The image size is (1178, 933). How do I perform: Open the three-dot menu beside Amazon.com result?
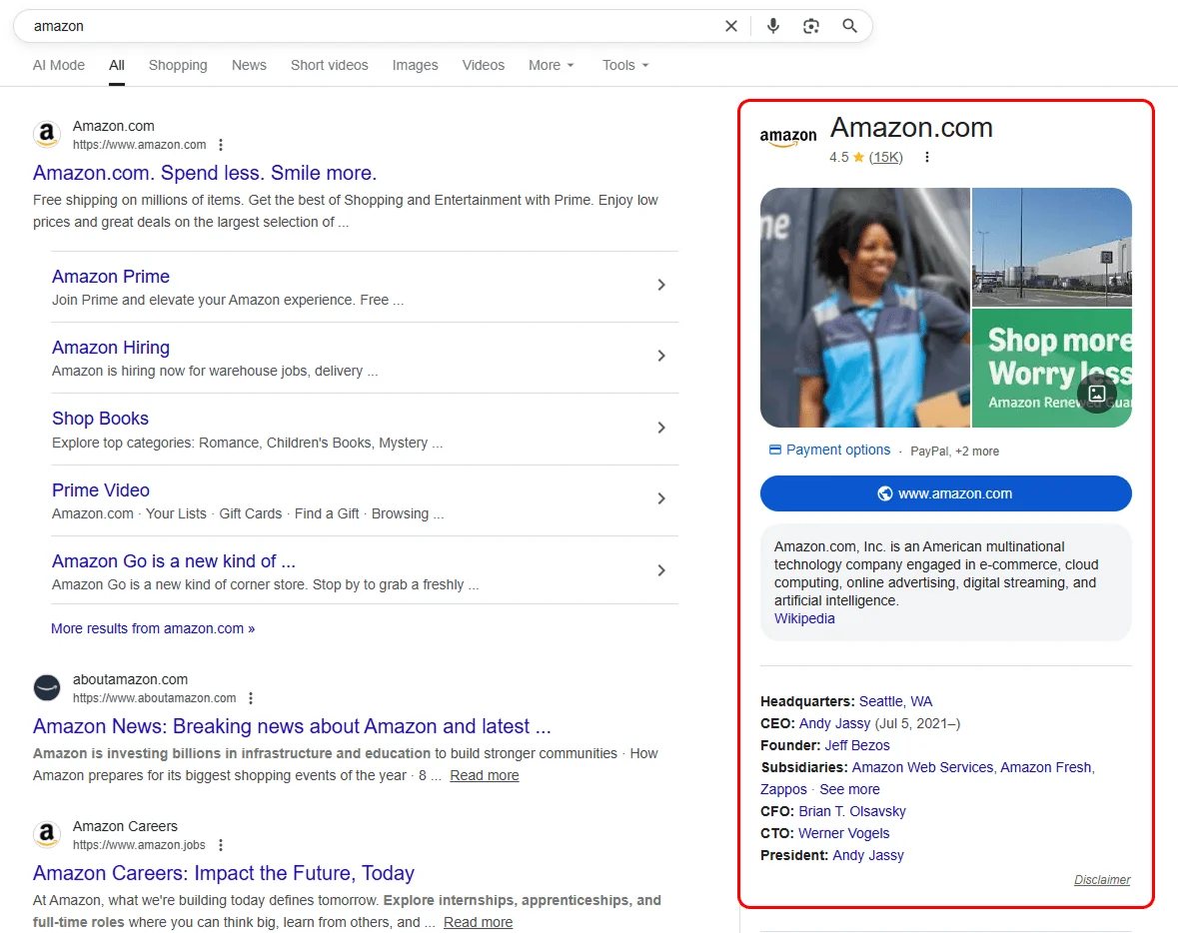point(219,144)
